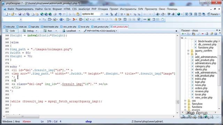
Task: Expand the jquery_confirm folder in the tree
Action: tap(188, 51)
